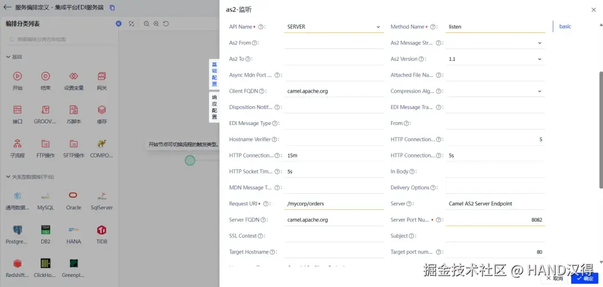Switch to the 响应配置 tab
The width and height of the screenshot is (603, 287).
click(x=214, y=107)
